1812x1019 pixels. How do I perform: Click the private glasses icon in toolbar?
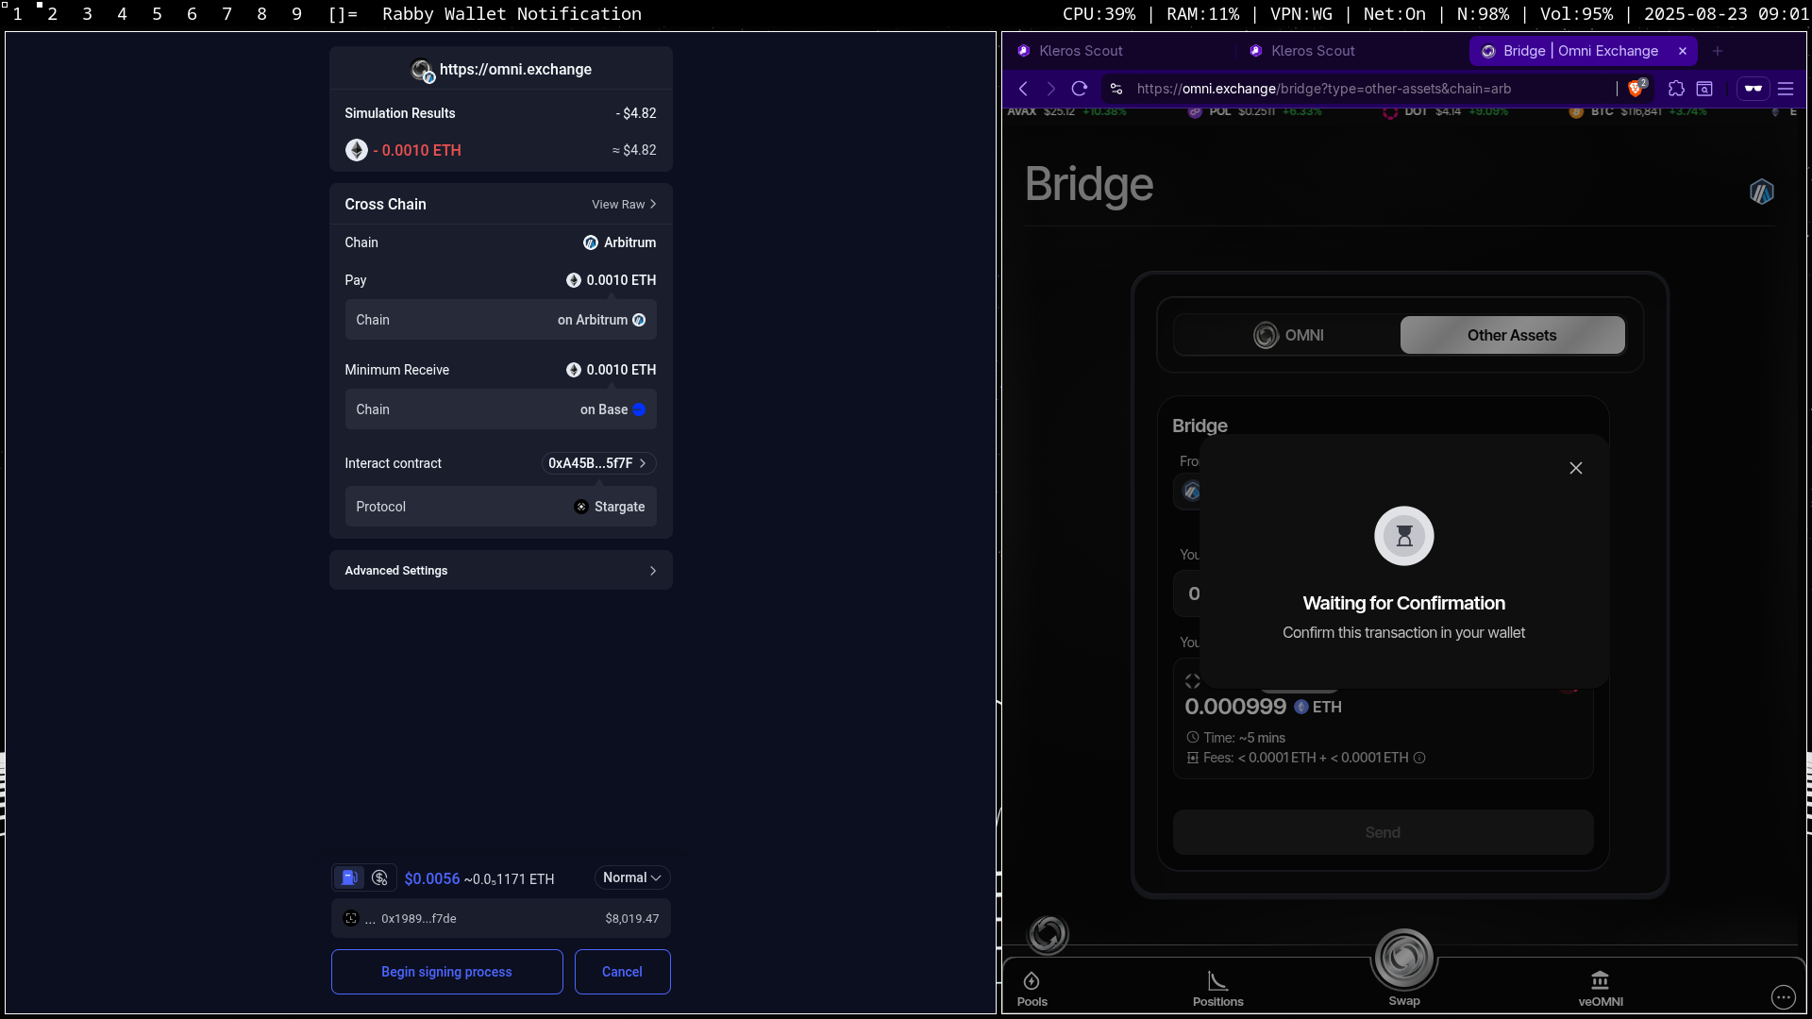point(1753,89)
